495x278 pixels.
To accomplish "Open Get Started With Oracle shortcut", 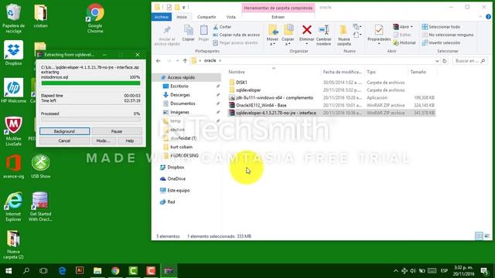I will [40, 207].
